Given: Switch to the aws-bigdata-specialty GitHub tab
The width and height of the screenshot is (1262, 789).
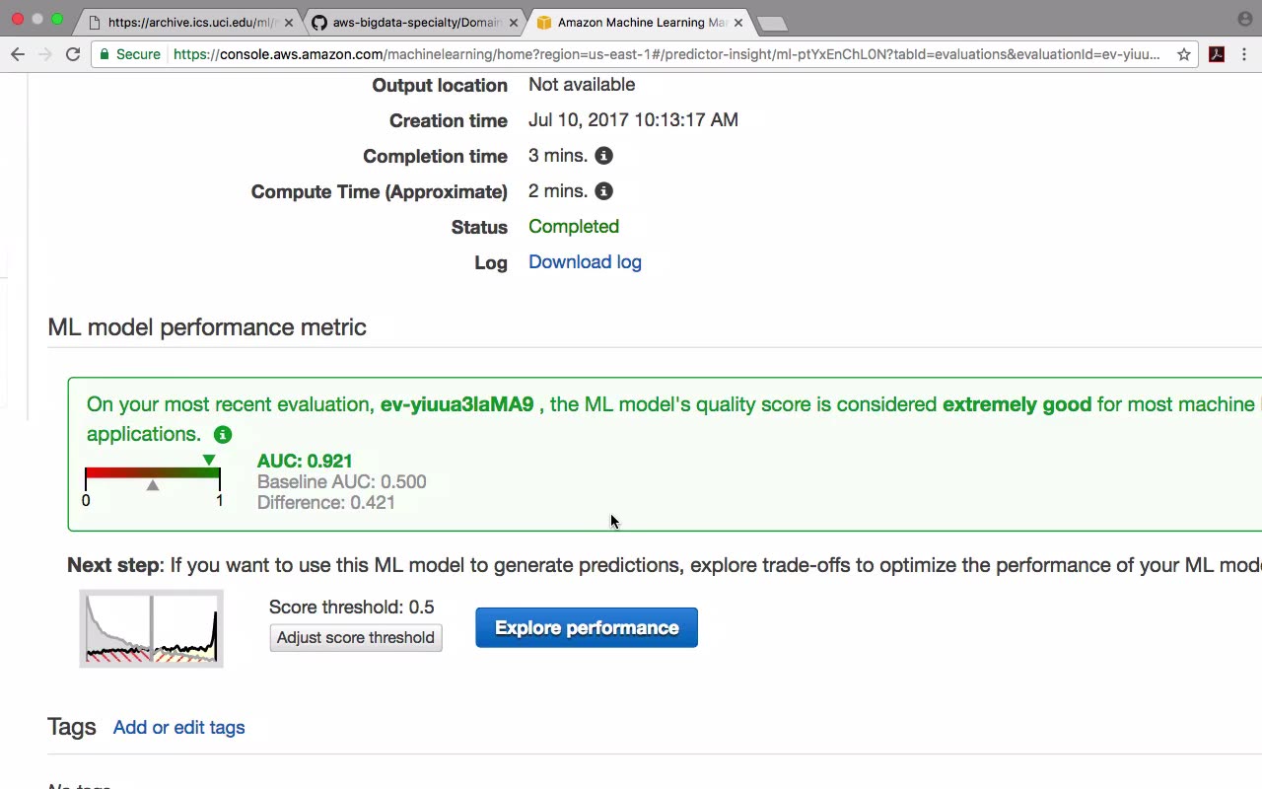Looking at the screenshot, I should click(x=414, y=22).
